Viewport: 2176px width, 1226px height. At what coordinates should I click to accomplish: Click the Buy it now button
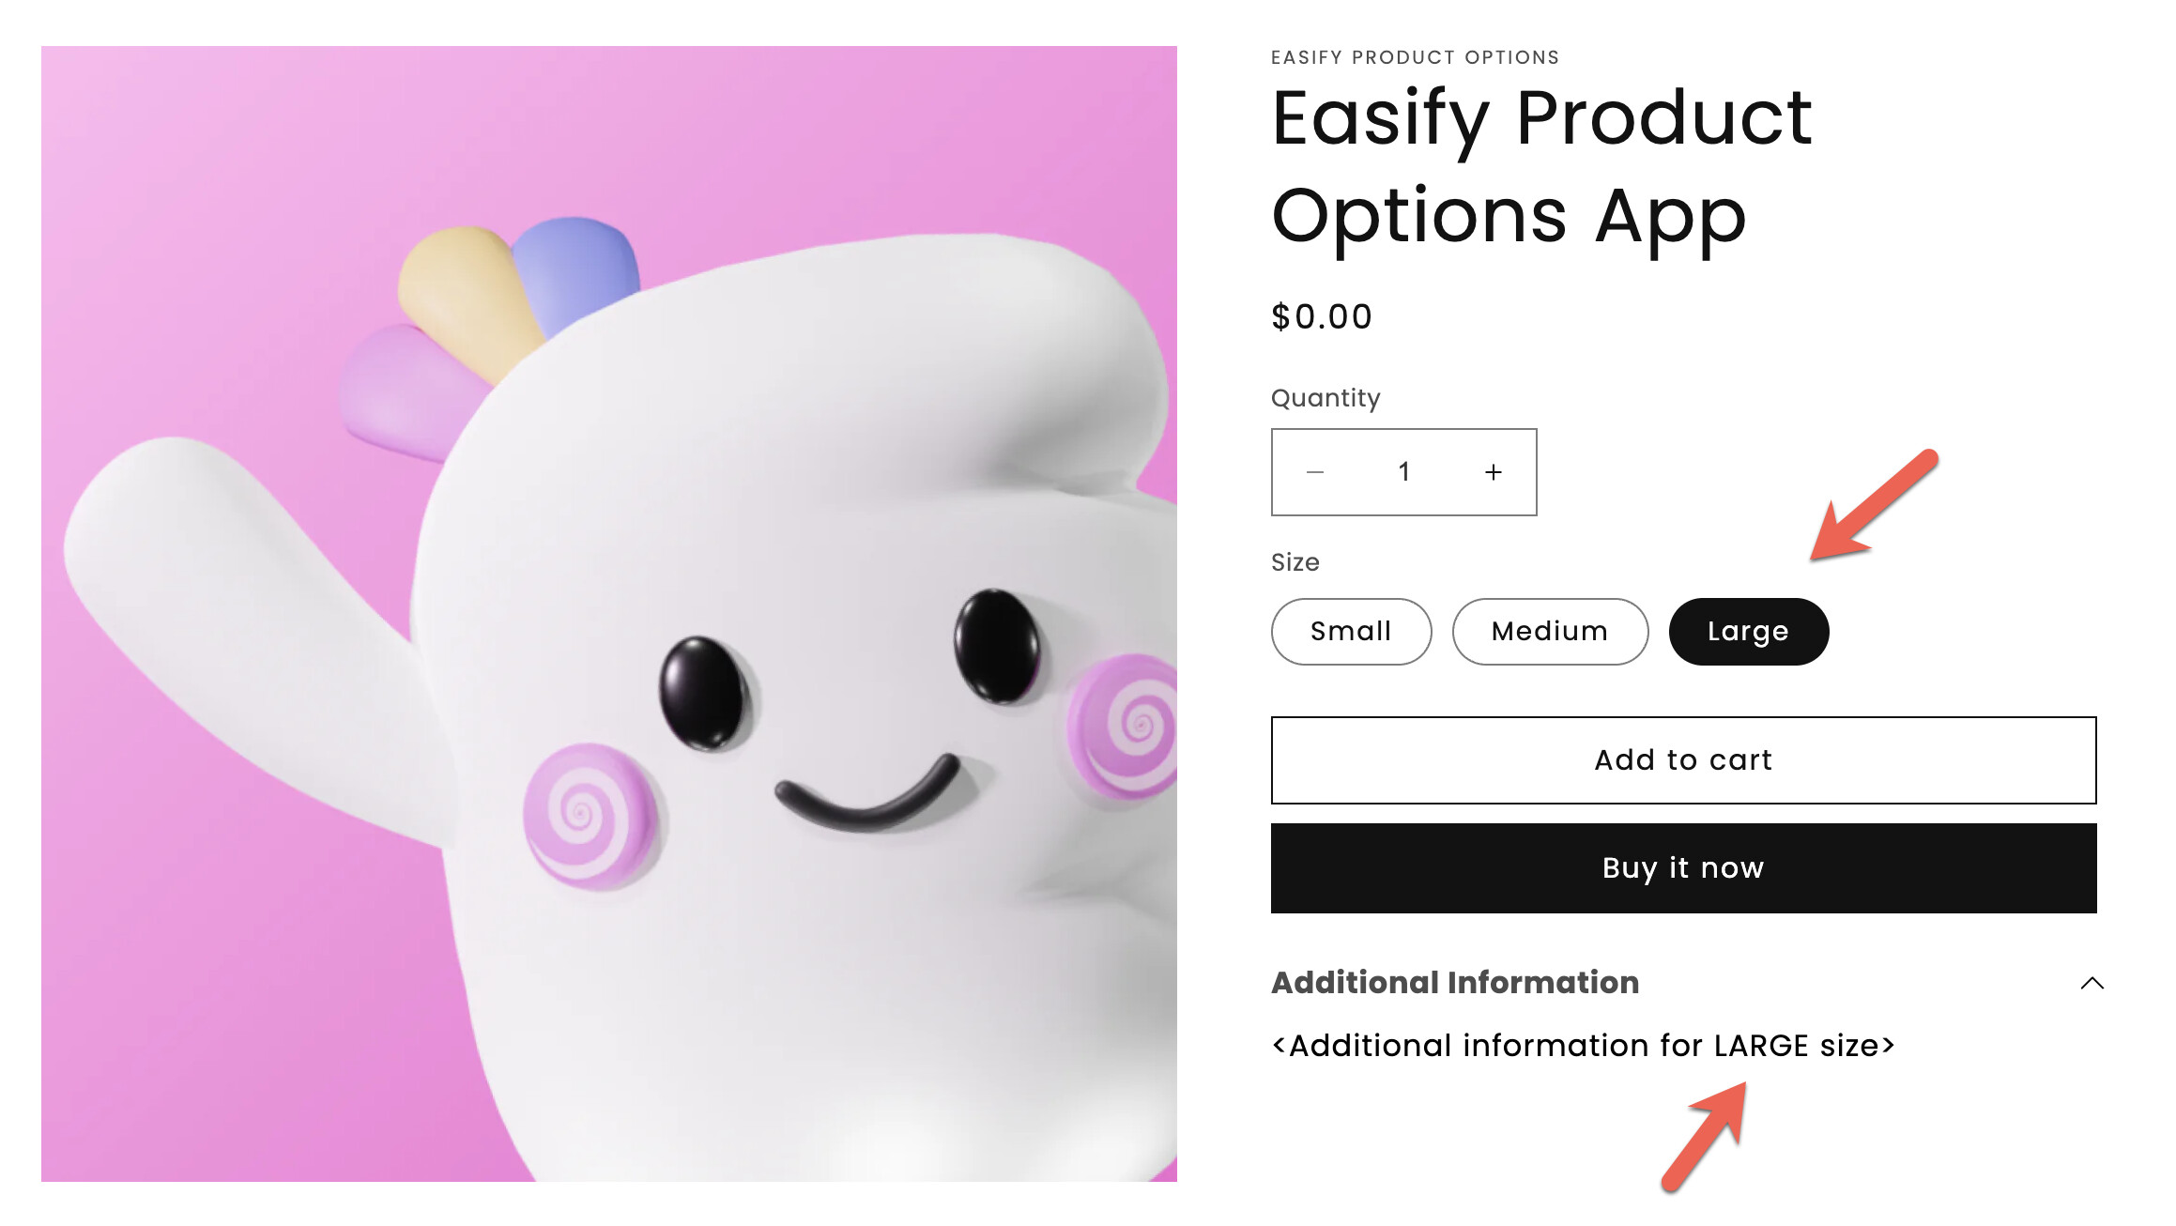[x=1684, y=868]
